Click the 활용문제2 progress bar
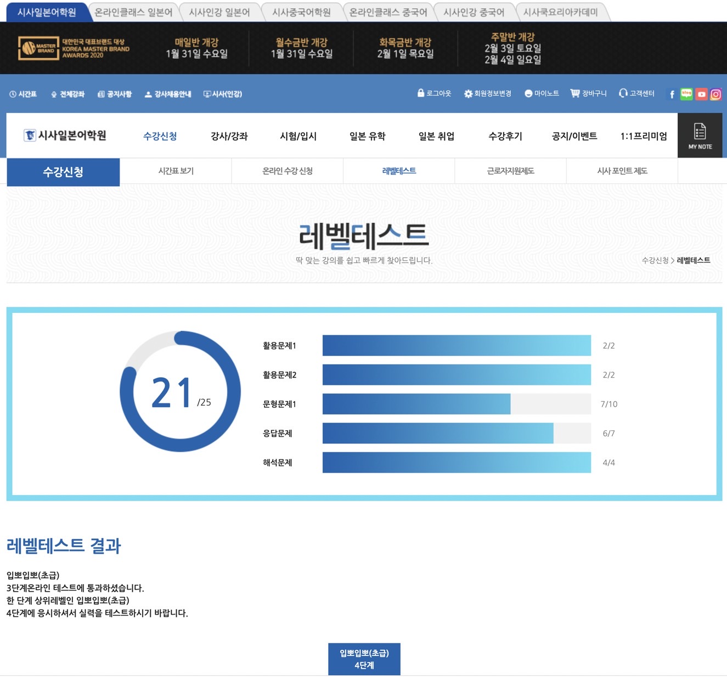 457,375
